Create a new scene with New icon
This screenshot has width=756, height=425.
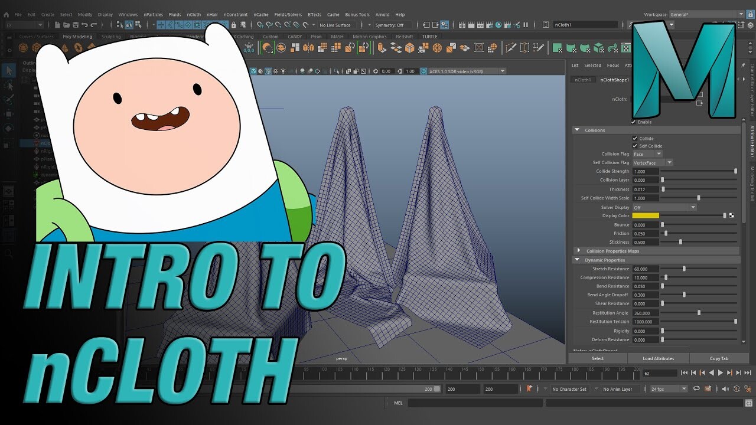[x=57, y=25]
